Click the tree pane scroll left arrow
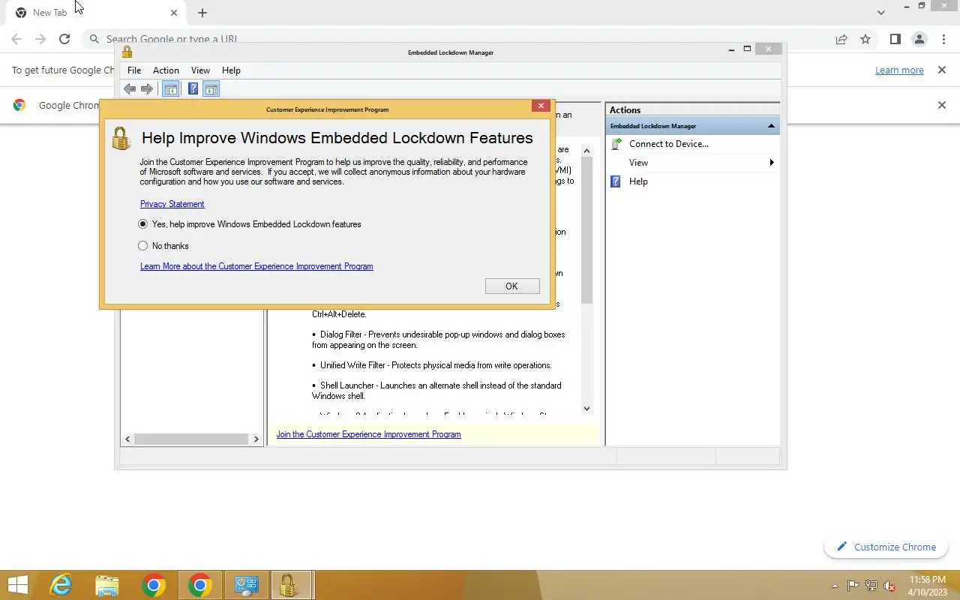The width and height of the screenshot is (960, 600). [127, 439]
